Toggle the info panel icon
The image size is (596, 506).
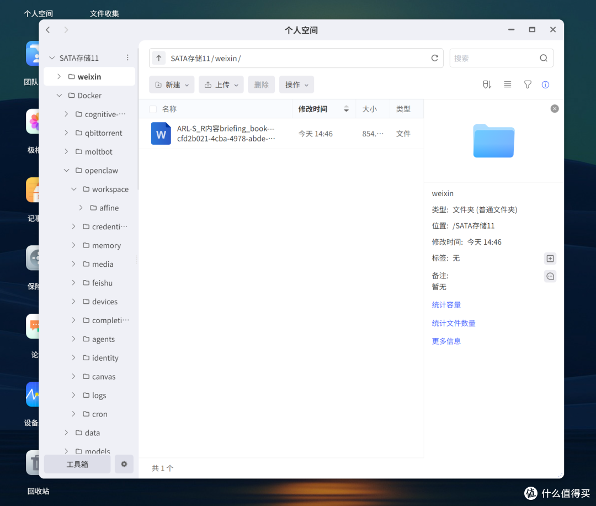(x=545, y=85)
